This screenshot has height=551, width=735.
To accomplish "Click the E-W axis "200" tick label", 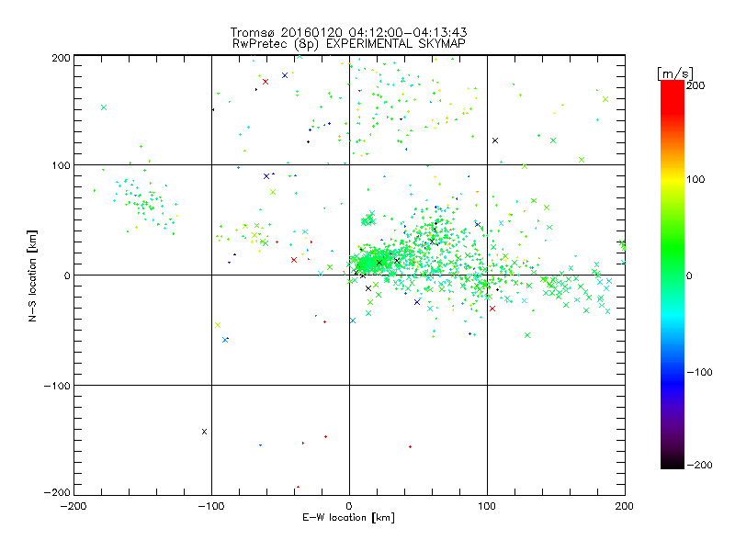I will (x=625, y=506).
